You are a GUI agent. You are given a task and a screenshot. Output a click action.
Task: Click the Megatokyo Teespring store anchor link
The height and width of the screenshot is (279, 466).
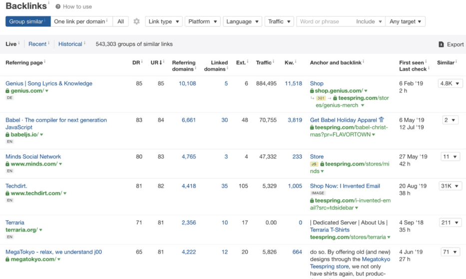point(350,263)
